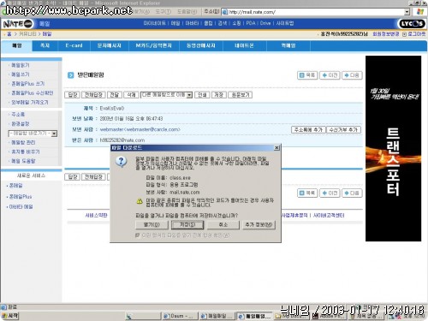This screenshot has height=321, width=428.
Task: Click the Internet Explorer page icon in address bar
Action: (225, 12)
